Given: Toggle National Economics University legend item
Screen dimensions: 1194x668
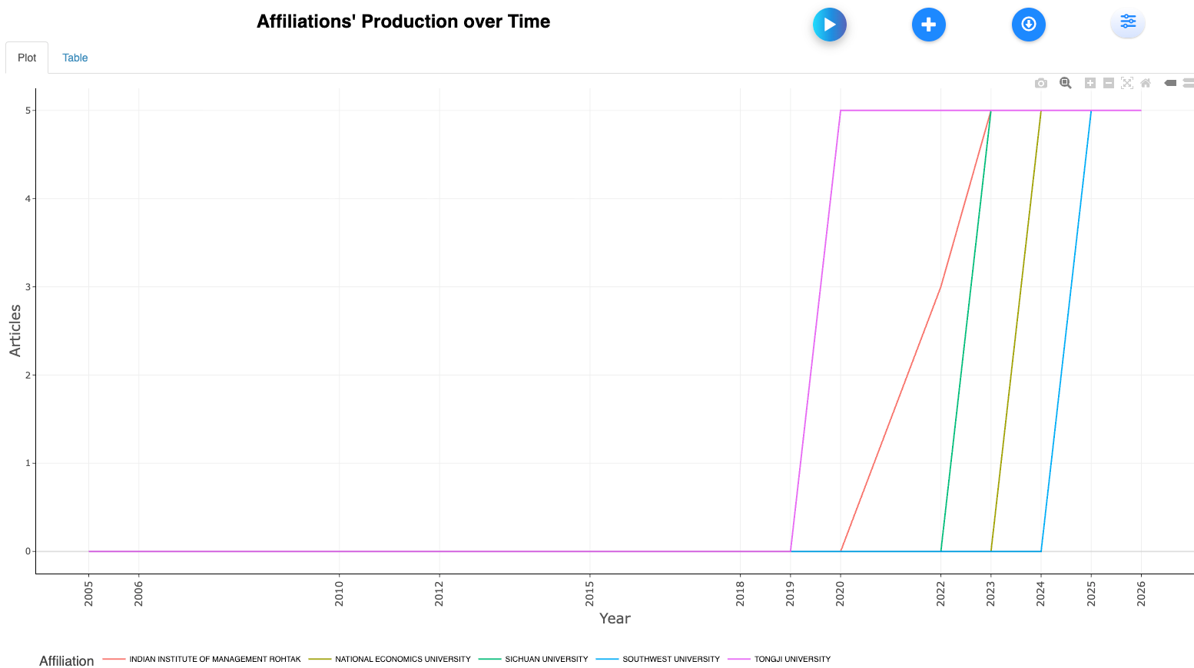Looking at the screenshot, I should [402, 659].
